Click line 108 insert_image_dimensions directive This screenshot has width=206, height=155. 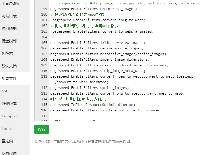100,60
